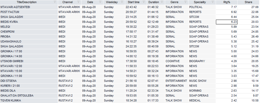This screenshot has width=260, height=103.
Task: Open filter on Duration column
Action: [162, 2]
